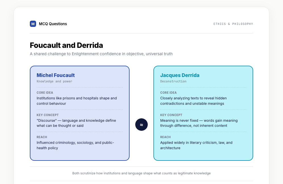Click the approximately-equal symbol circle

141,125
